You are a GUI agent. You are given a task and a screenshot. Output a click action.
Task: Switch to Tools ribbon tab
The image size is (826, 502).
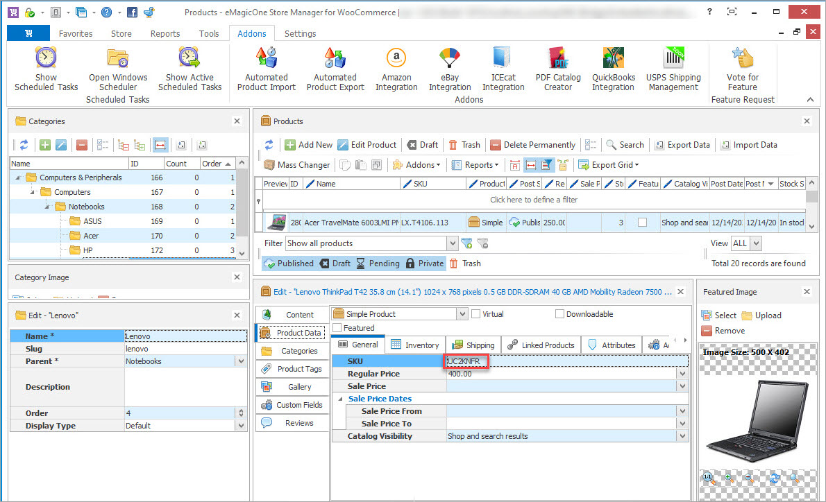(209, 33)
